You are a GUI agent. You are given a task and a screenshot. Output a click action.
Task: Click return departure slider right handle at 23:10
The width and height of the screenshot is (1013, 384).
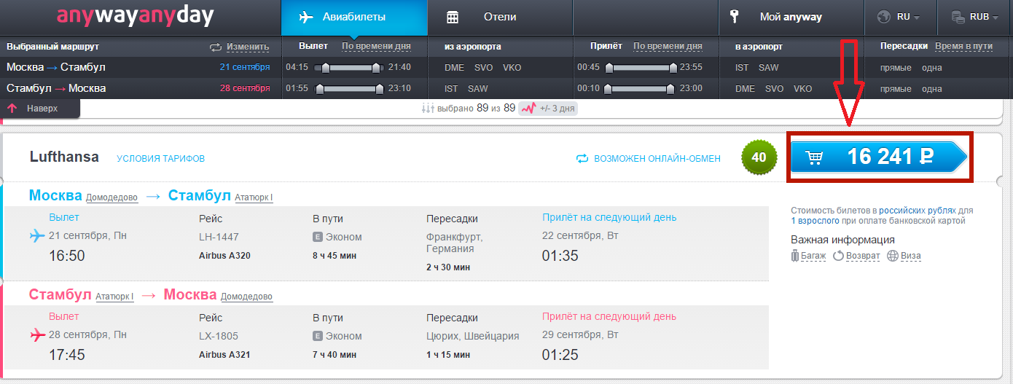click(379, 89)
